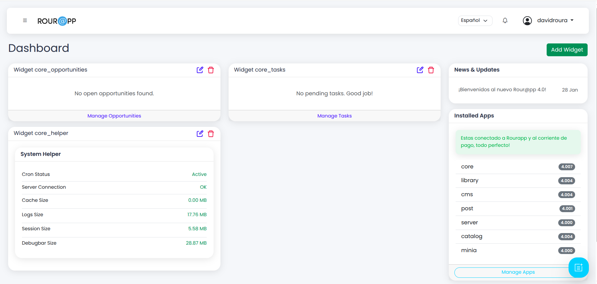Edit the core_helper widget
Image resolution: width=597 pixels, height=284 pixels.
(x=200, y=134)
